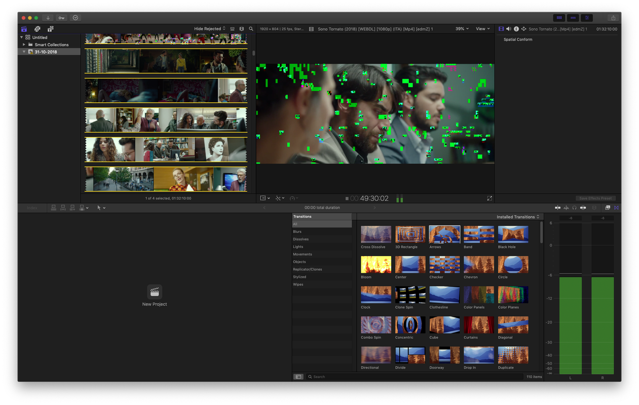Toggle the Transitions browser bowtie icon

pos(616,208)
